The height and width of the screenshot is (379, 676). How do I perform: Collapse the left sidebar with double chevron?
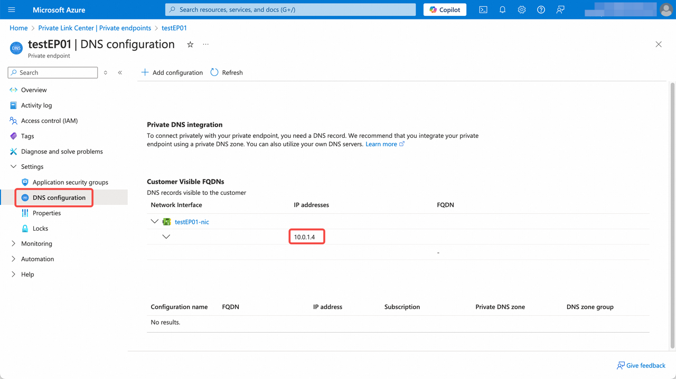tap(120, 72)
